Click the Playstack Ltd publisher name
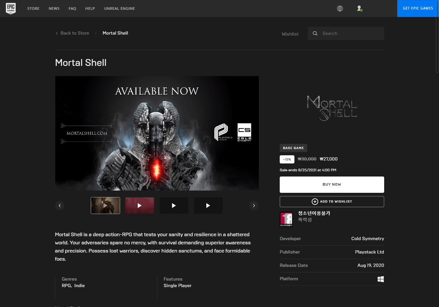The width and height of the screenshot is (439, 307). point(369,252)
